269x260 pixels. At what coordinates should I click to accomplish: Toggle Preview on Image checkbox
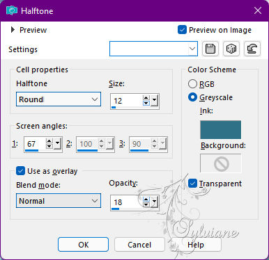(182, 30)
